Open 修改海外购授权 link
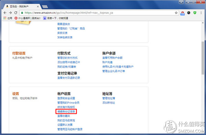This screenshot has height=135, width=206. 66,107
